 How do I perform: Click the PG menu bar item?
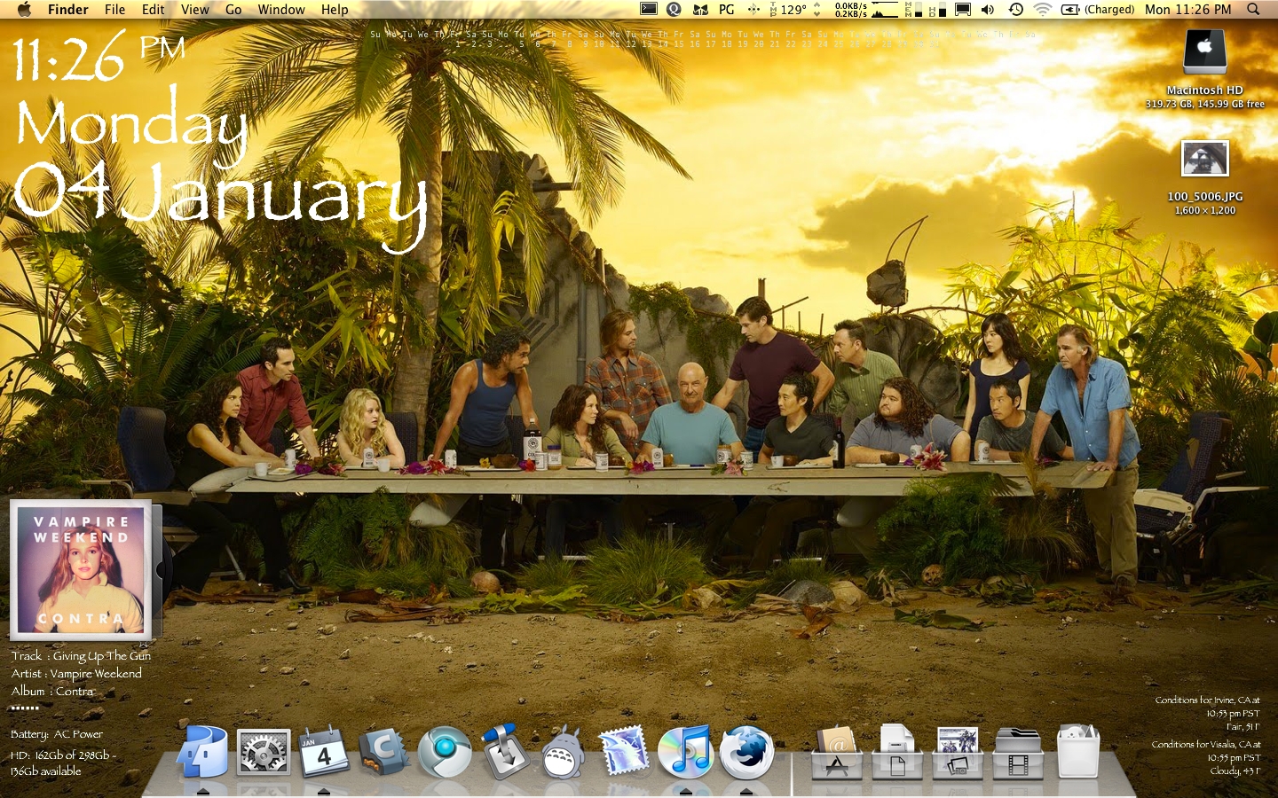click(727, 10)
